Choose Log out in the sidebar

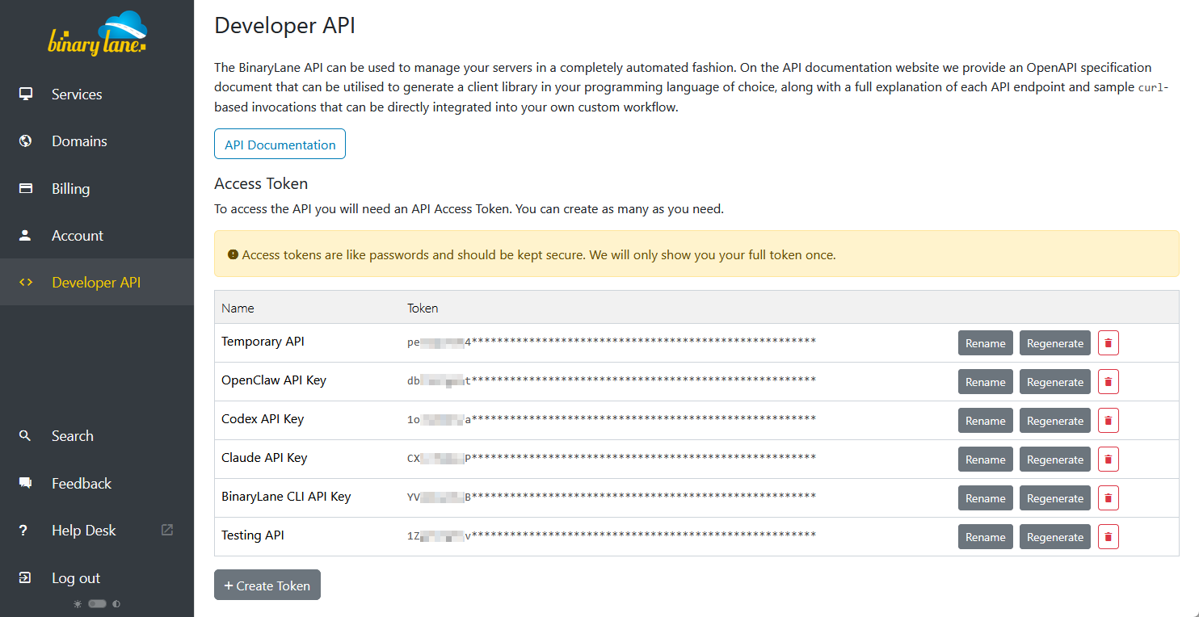[97, 577]
